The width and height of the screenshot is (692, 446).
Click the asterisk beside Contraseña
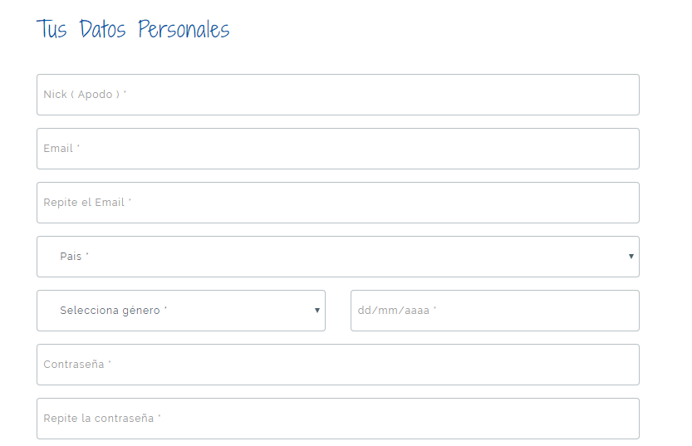coord(110,363)
